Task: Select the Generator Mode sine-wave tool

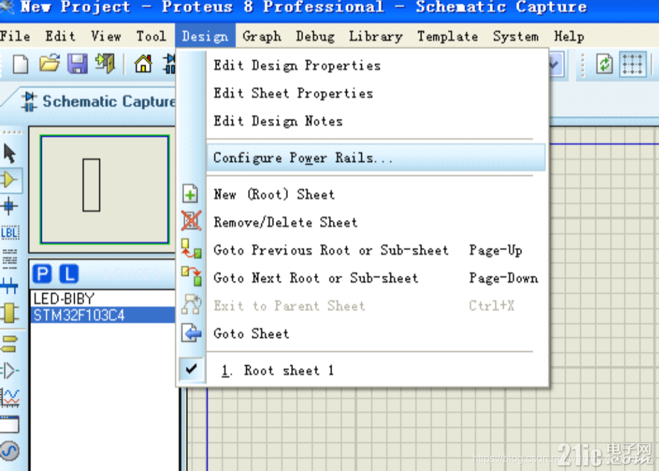Action: [x=9, y=451]
